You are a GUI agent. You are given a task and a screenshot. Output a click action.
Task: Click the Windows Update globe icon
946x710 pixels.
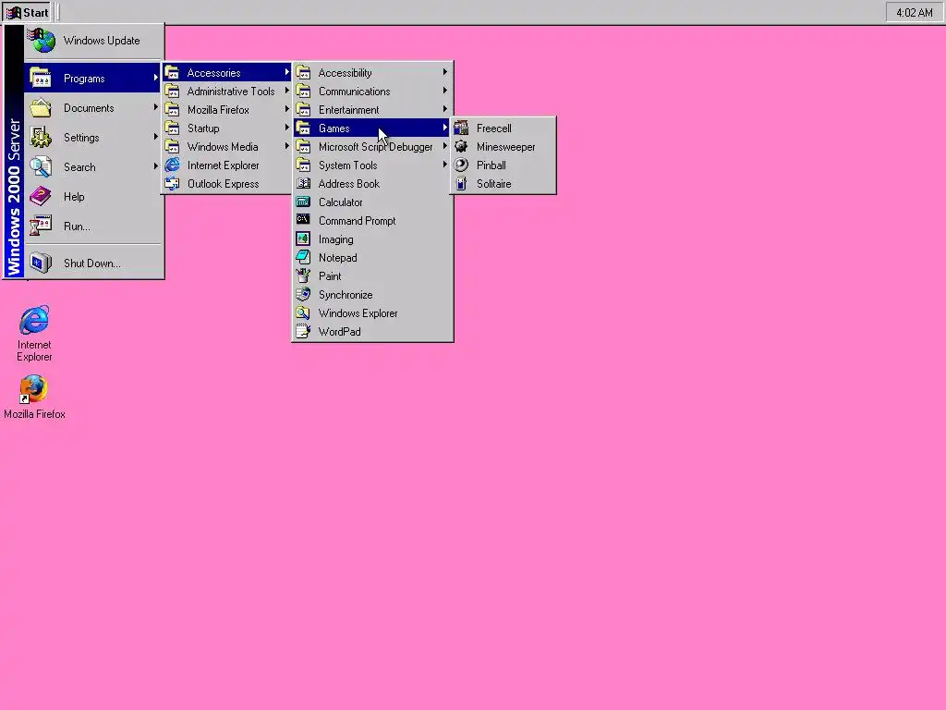click(x=41, y=41)
